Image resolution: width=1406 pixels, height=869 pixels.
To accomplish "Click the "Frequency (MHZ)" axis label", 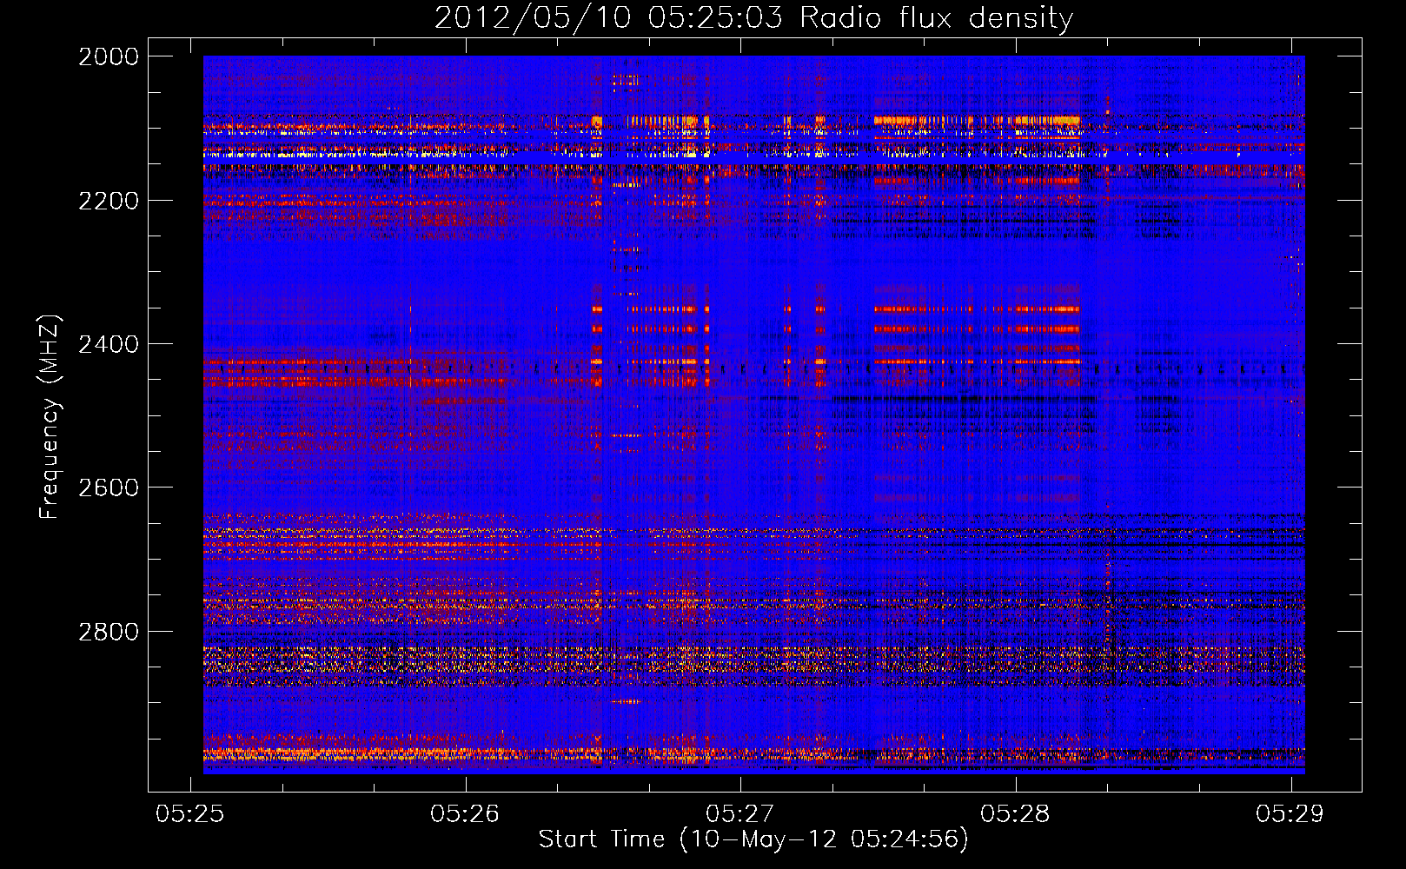I will [50, 417].
